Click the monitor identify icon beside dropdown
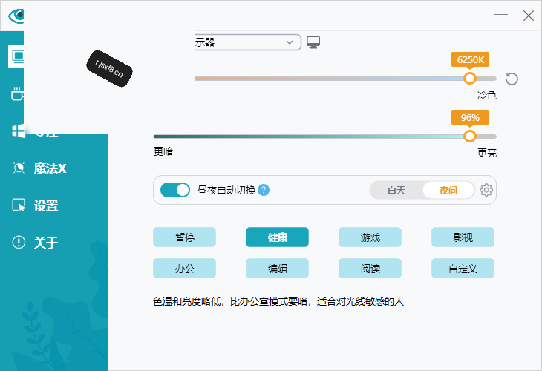This screenshot has height=371, width=542. click(313, 42)
